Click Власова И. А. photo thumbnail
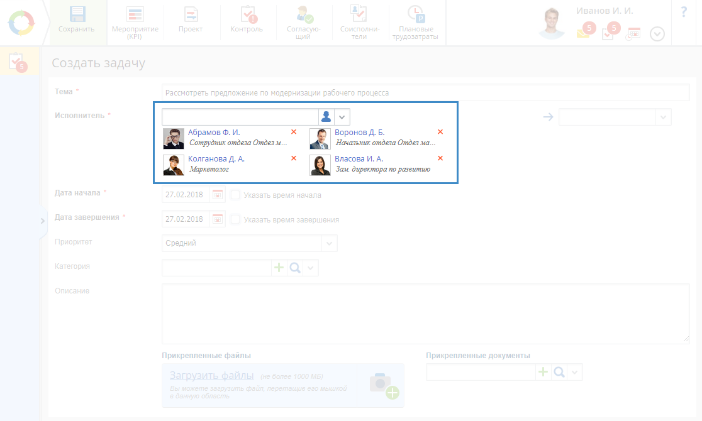 click(x=320, y=165)
